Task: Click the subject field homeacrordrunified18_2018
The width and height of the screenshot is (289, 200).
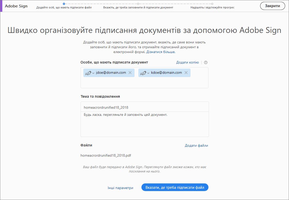Action: coord(144,106)
